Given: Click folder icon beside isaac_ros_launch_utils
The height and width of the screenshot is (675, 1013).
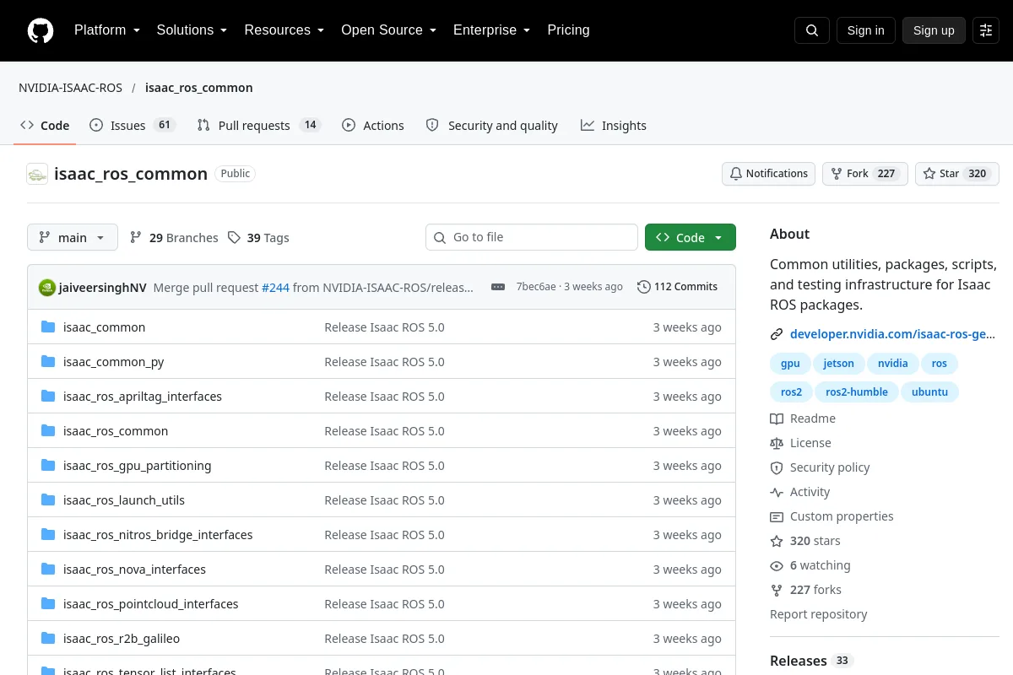Looking at the screenshot, I should (48, 500).
